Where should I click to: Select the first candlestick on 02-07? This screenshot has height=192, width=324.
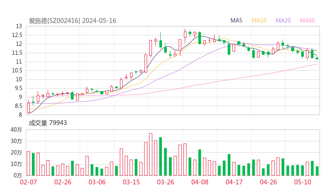tap(28, 106)
